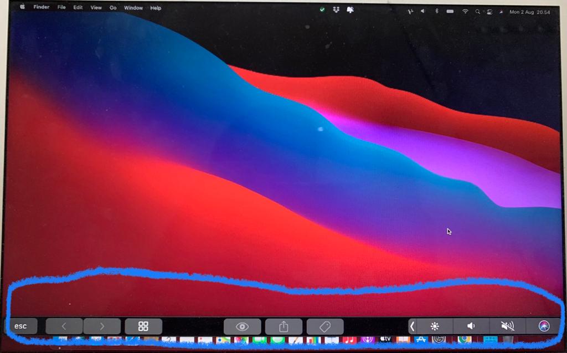Open App Store from the Dock
Viewport: 567px width, 353px height.
[x=421, y=339]
